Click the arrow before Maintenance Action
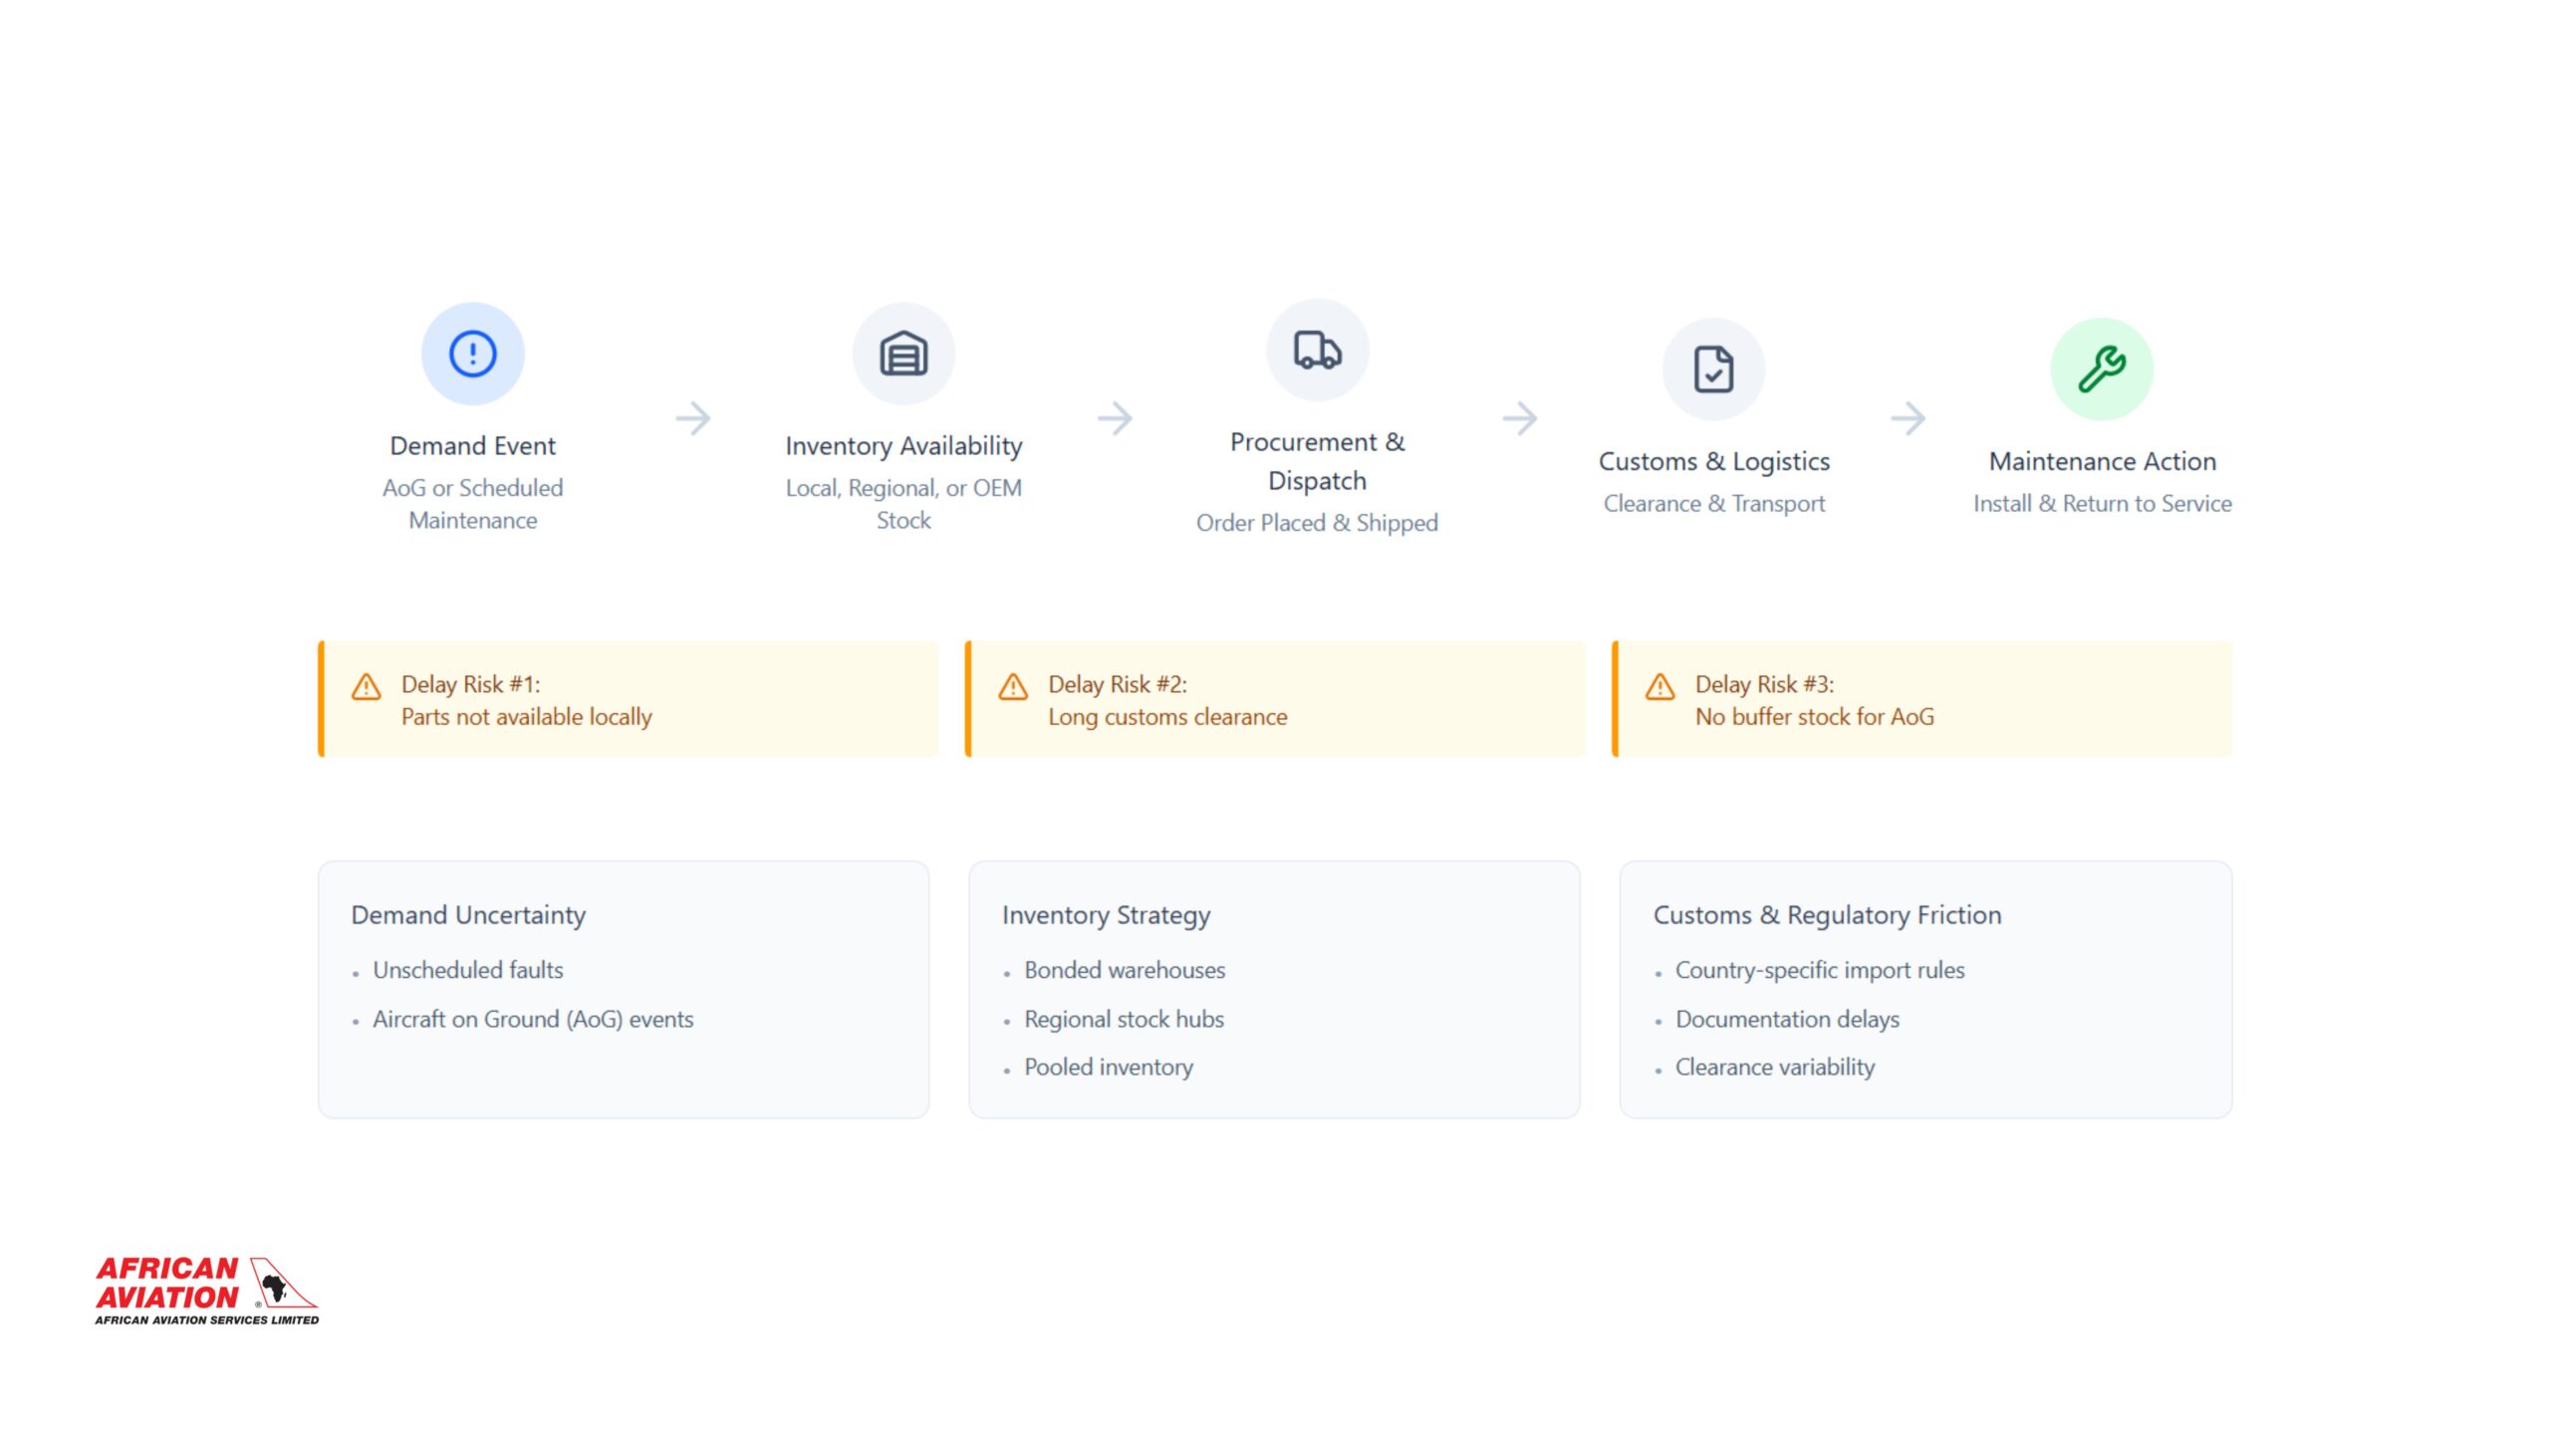Viewport: 2550px width, 1434px height. (1908, 418)
